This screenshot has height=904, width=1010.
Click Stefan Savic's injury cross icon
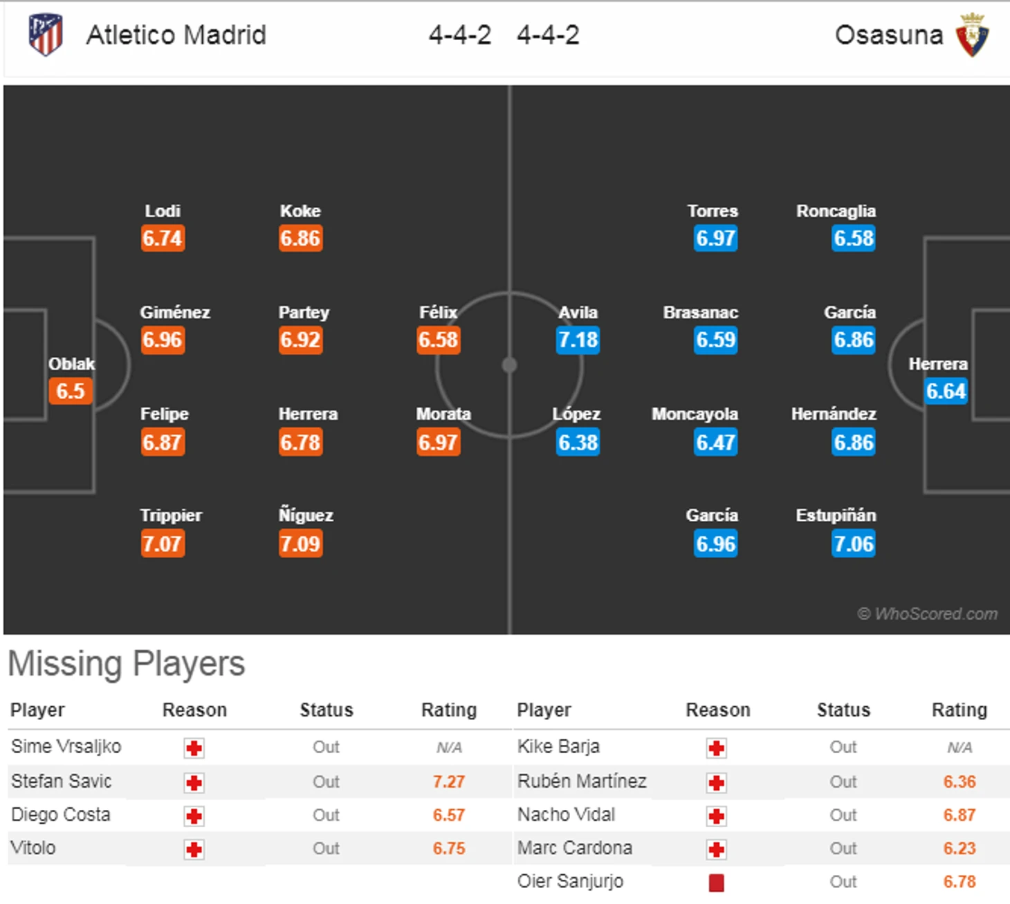(x=194, y=782)
